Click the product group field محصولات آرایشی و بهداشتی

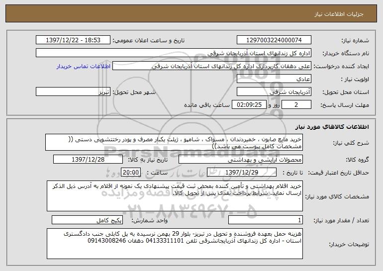[x=241, y=160]
